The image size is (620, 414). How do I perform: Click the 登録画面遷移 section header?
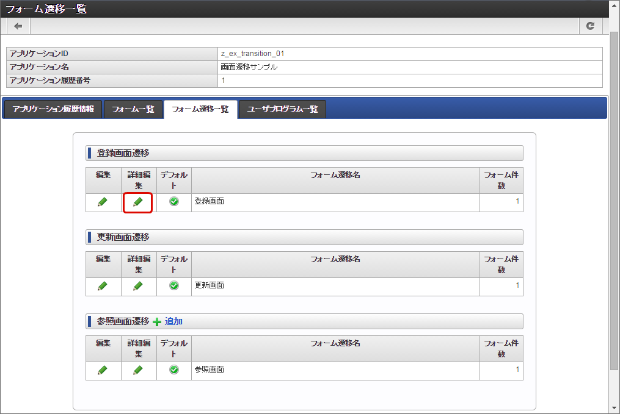(304, 153)
